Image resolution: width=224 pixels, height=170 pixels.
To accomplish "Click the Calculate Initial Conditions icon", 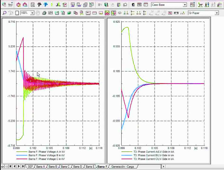I will 39,5.
